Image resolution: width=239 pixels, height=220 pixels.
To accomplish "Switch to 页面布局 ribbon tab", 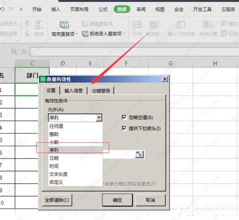I will tap(79, 9).
